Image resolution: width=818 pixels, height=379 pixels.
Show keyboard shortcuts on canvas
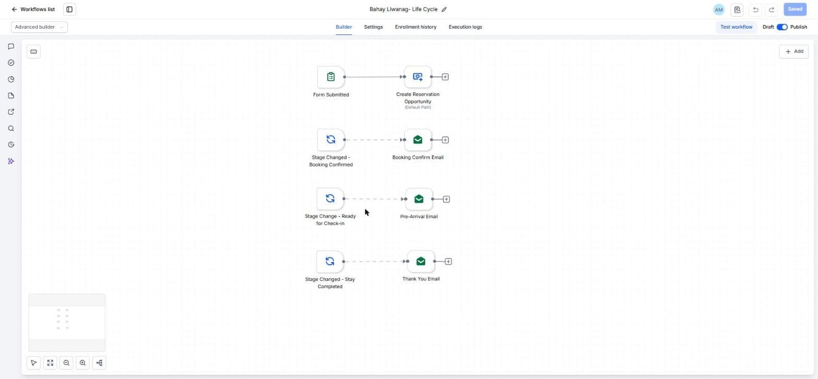pyautogui.click(x=34, y=52)
